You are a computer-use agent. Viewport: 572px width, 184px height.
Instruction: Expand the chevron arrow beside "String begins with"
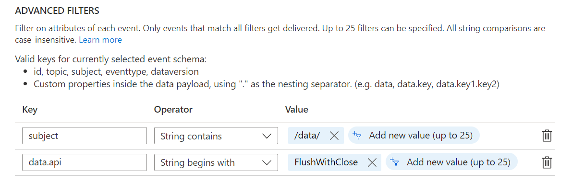pos(267,162)
